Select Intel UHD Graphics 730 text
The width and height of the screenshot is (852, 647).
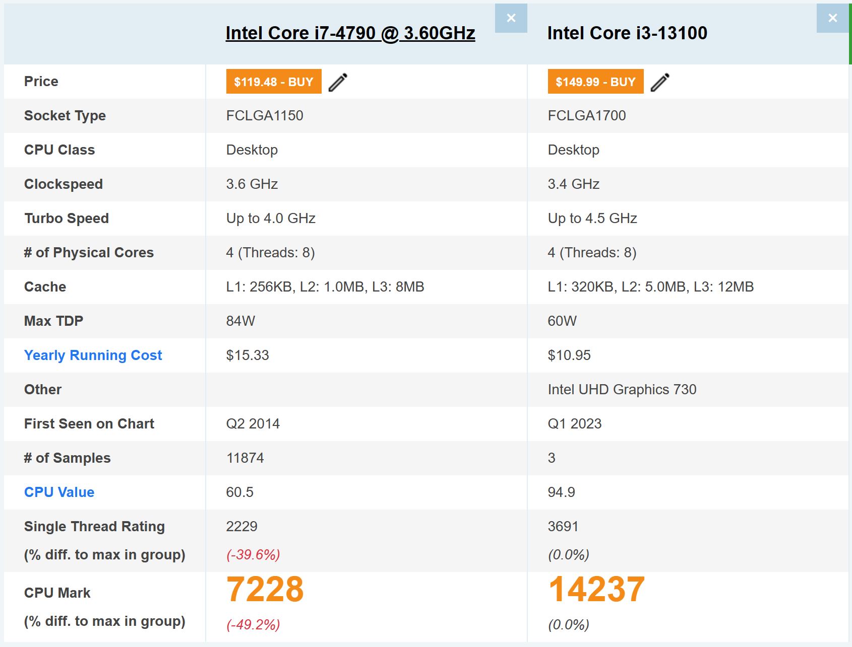coord(622,390)
